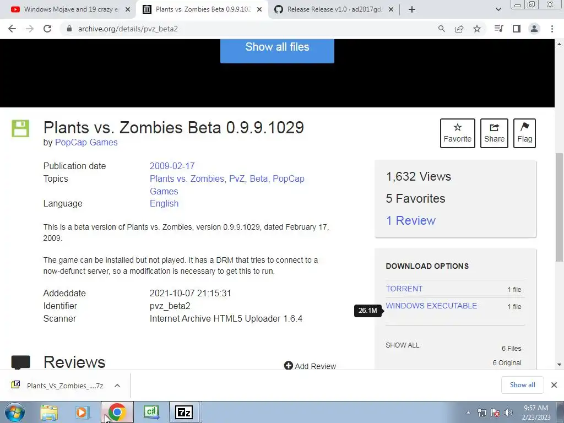The height and width of the screenshot is (423, 564).
Task: Click the 5 Favorites text
Action: 415,198
